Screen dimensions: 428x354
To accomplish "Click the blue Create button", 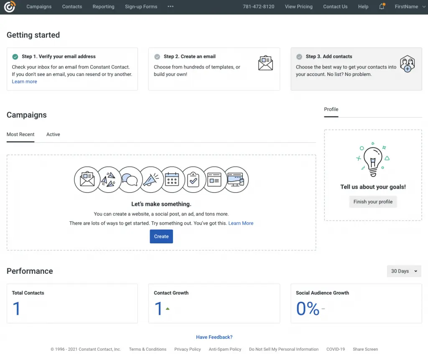I will [x=161, y=236].
